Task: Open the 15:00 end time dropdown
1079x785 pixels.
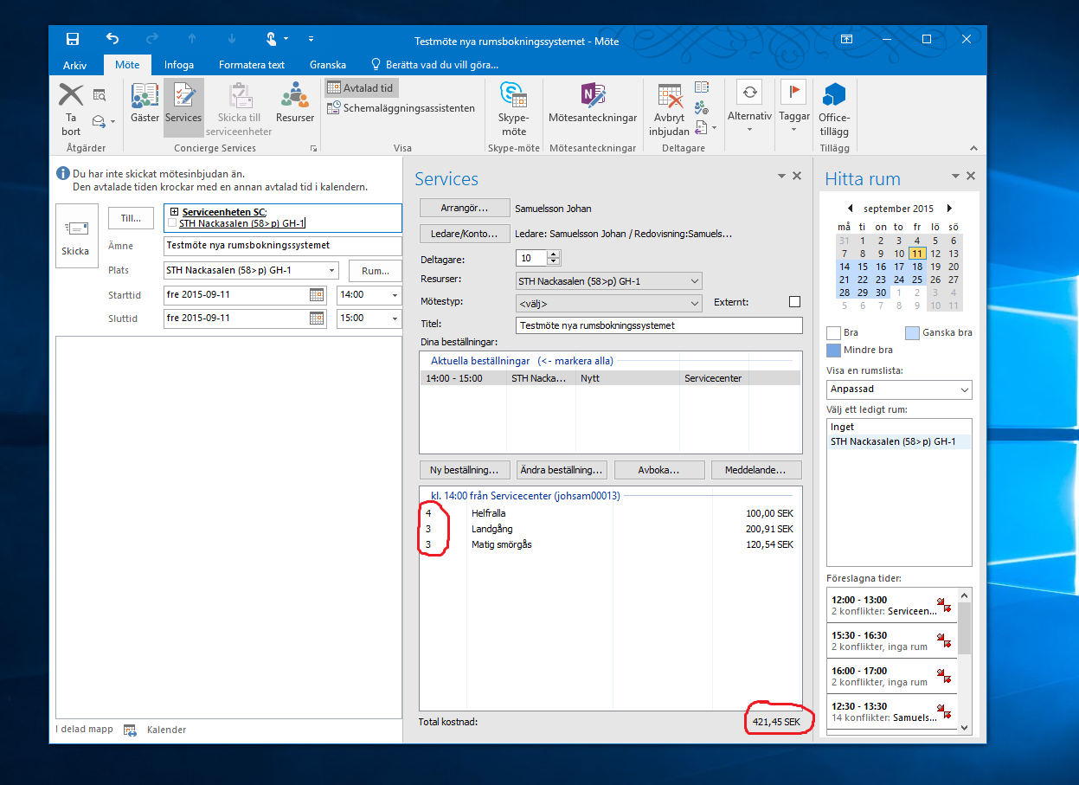Action: [395, 319]
